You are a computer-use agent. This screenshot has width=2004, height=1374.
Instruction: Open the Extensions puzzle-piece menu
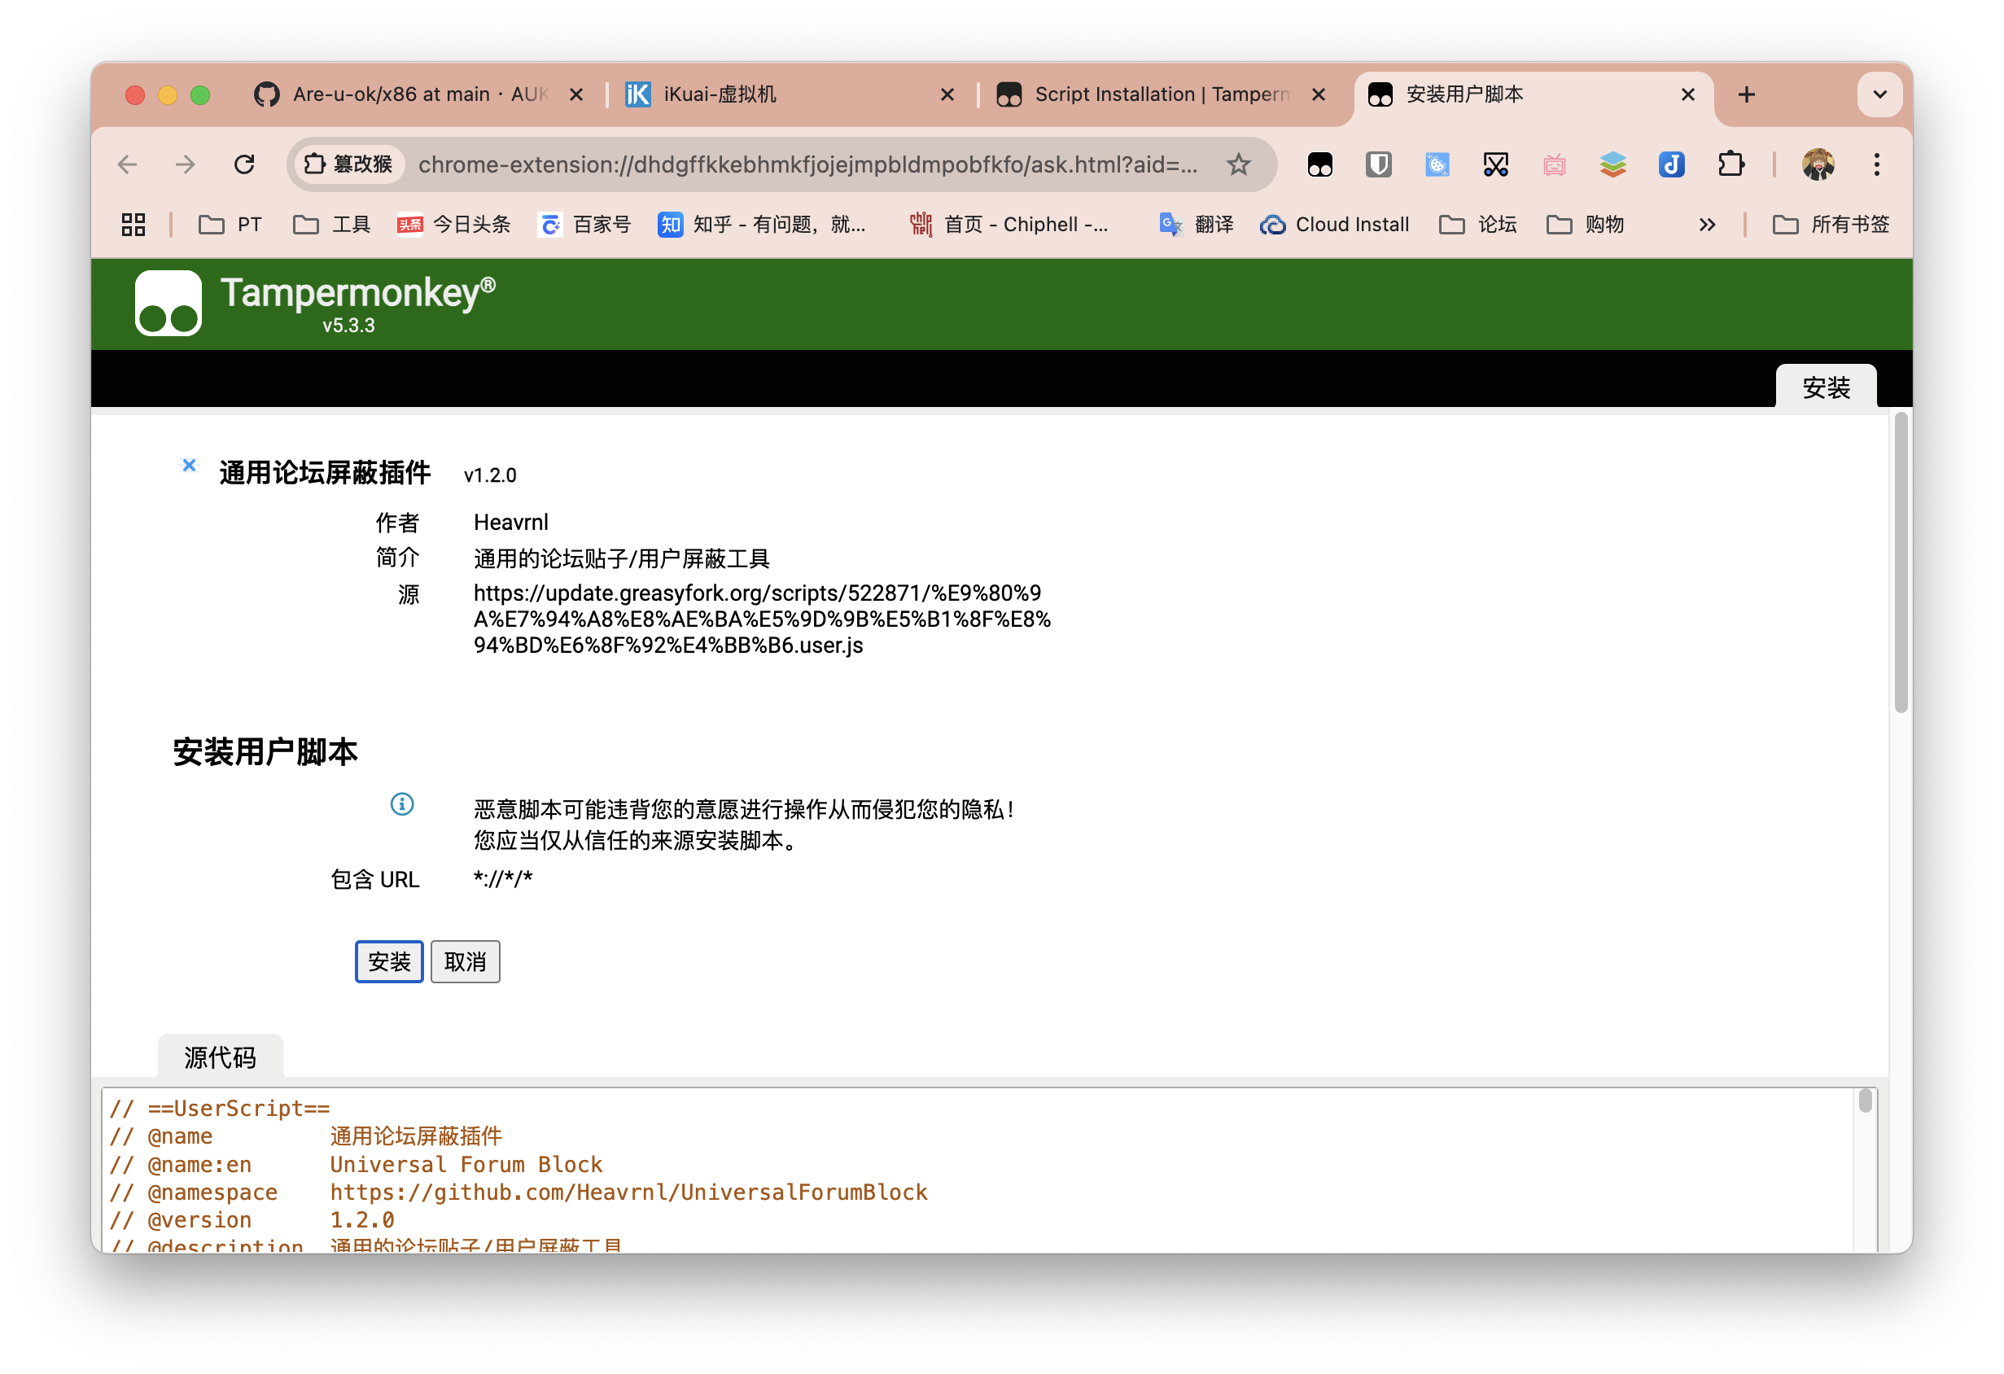point(1731,164)
